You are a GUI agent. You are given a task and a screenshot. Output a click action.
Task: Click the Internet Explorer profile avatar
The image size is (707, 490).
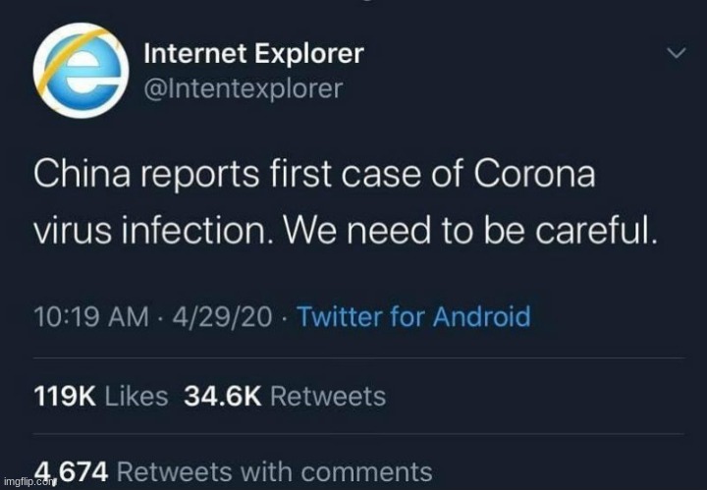pyautogui.click(x=81, y=71)
